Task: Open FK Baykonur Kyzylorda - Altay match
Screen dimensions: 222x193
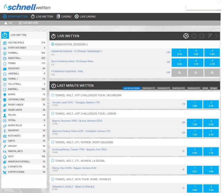Action: pos(67,71)
